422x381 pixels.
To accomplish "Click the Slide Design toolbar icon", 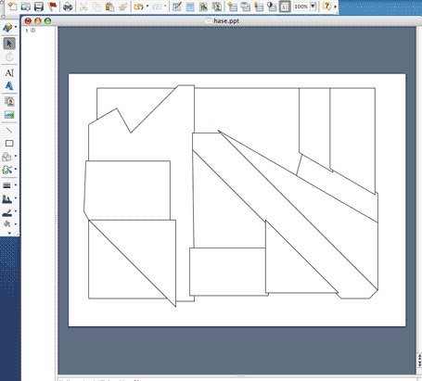I will [259, 6].
